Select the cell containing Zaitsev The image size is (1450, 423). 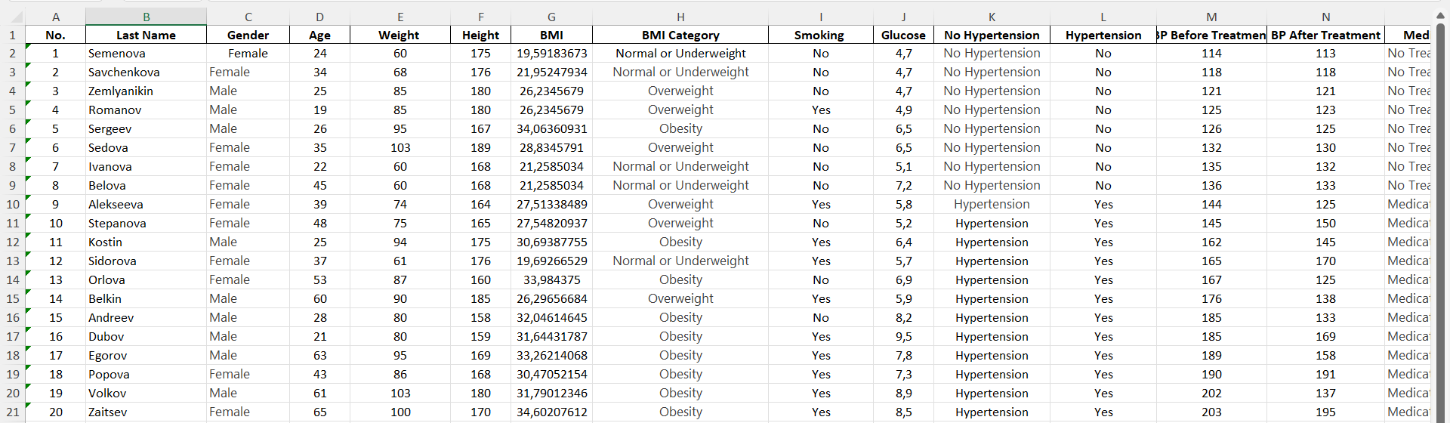click(146, 412)
